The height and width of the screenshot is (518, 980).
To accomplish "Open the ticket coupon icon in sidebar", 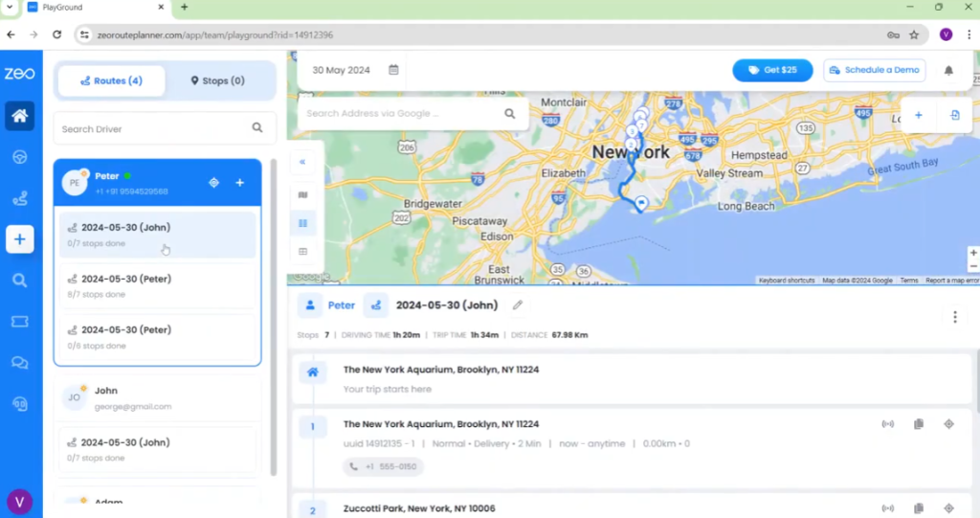I will click(x=19, y=322).
